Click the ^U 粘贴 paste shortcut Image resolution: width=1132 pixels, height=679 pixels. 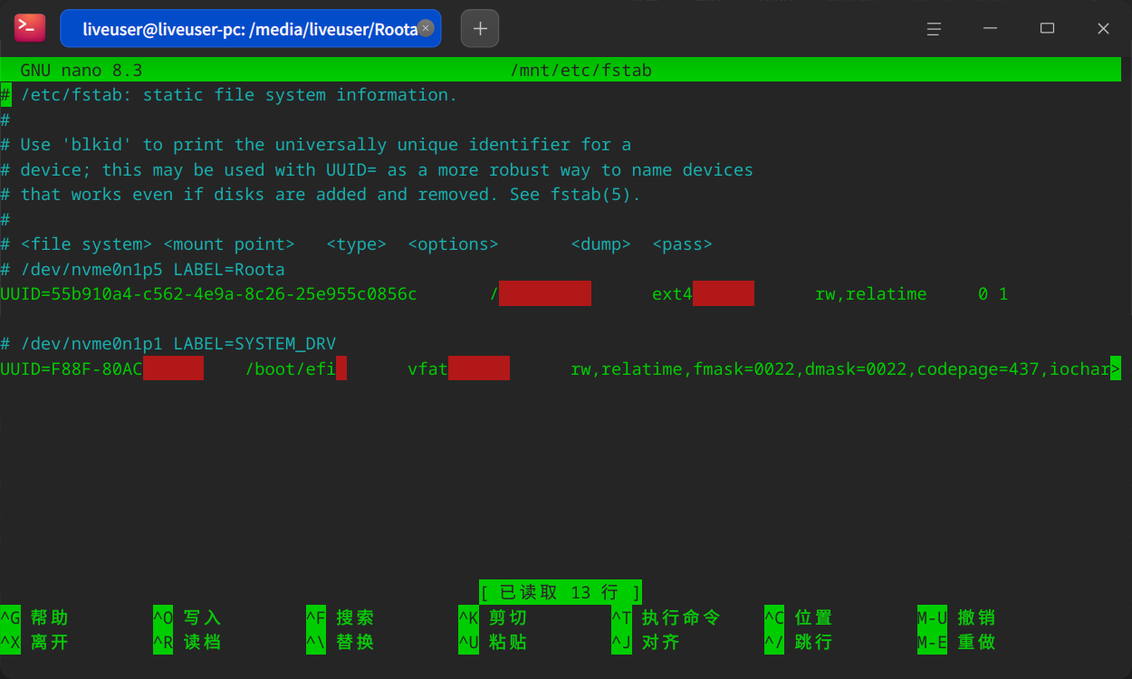point(494,642)
